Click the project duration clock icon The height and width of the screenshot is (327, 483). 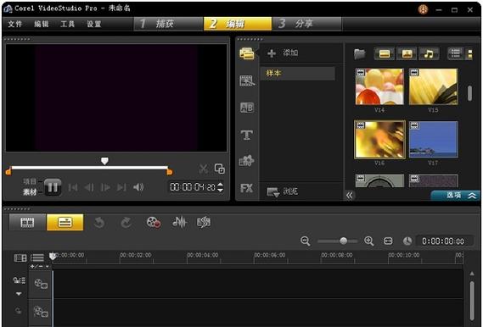pos(407,241)
